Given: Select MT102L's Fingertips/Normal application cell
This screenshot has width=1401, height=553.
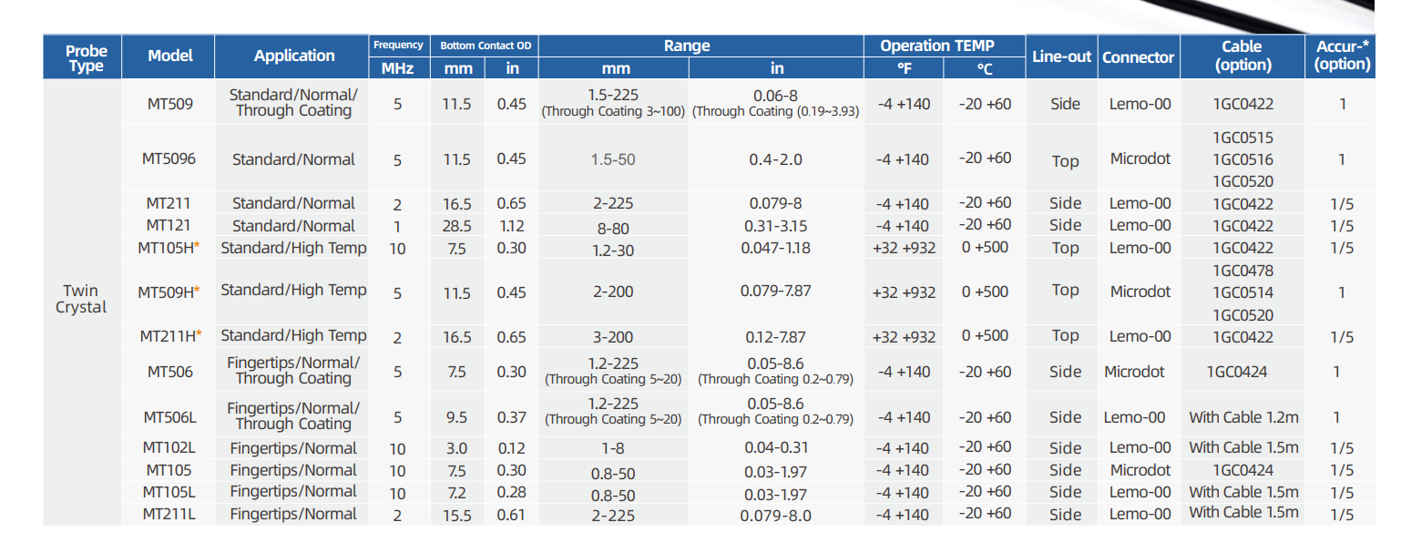Looking at the screenshot, I should coord(292,448).
